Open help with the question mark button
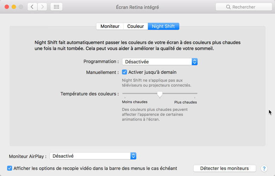The width and height of the screenshot is (275, 176). (x=264, y=169)
